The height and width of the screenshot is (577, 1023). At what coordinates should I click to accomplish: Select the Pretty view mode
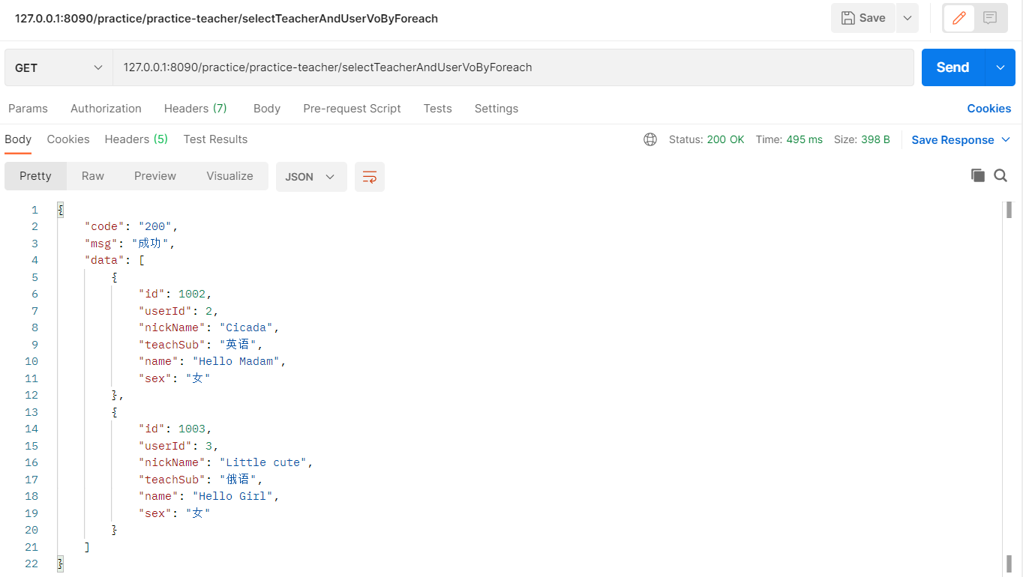click(x=35, y=176)
